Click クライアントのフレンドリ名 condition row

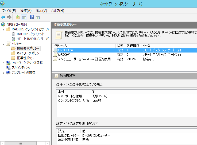pyautogui.click(x=127, y=100)
